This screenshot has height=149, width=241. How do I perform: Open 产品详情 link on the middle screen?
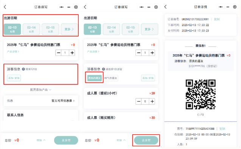click(93, 52)
